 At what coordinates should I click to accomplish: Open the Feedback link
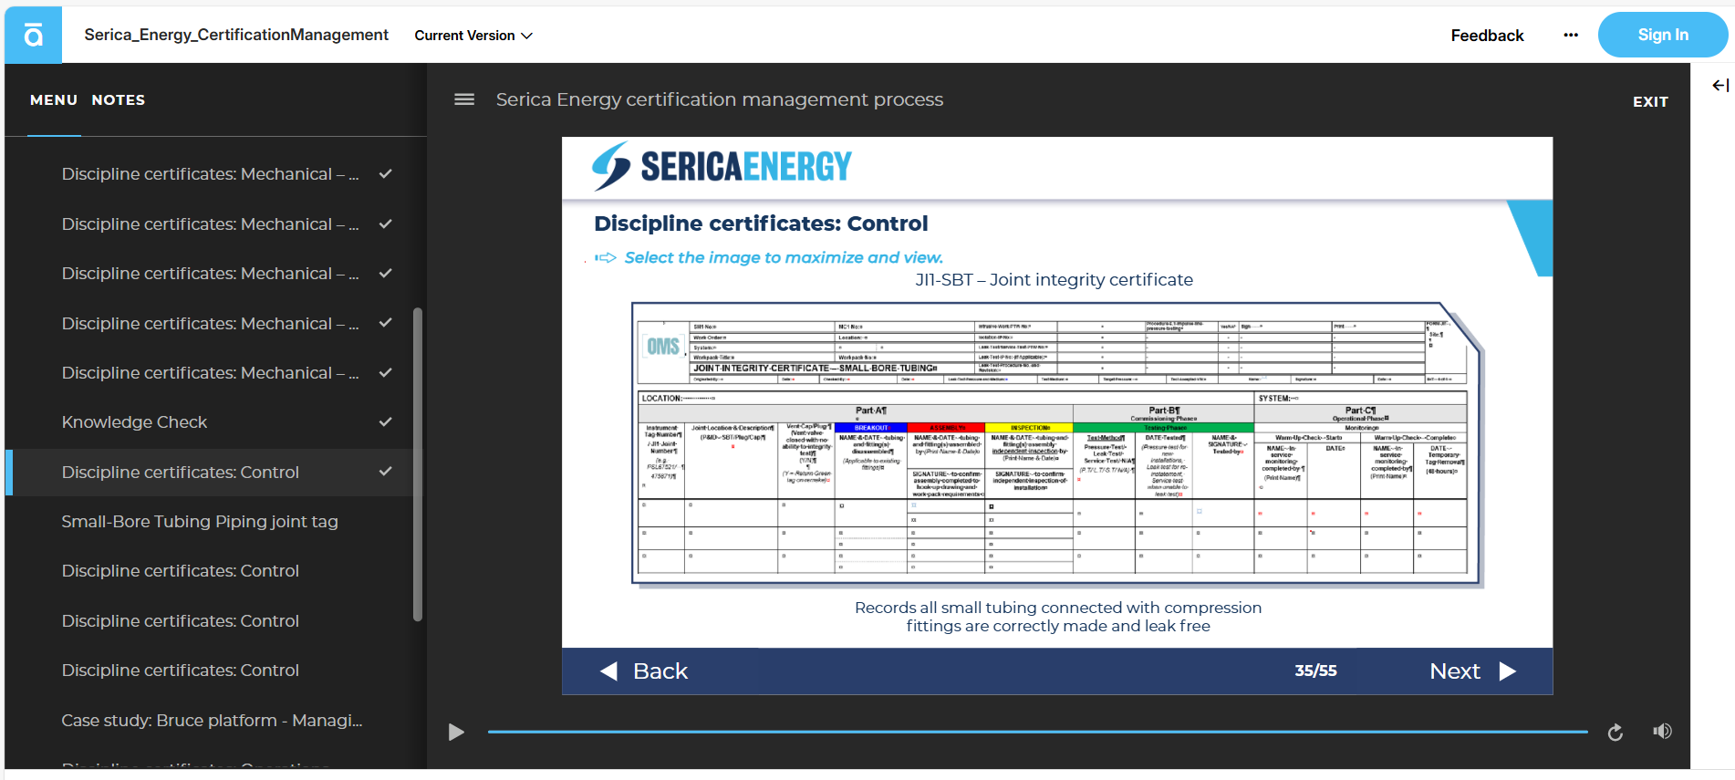pyautogui.click(x=1487, y=36)
